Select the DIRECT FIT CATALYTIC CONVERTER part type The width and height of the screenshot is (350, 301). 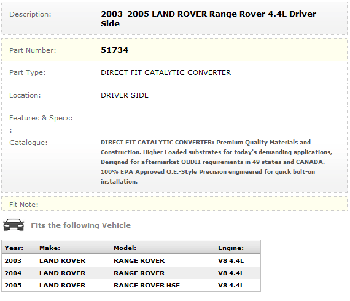[166, 72]
